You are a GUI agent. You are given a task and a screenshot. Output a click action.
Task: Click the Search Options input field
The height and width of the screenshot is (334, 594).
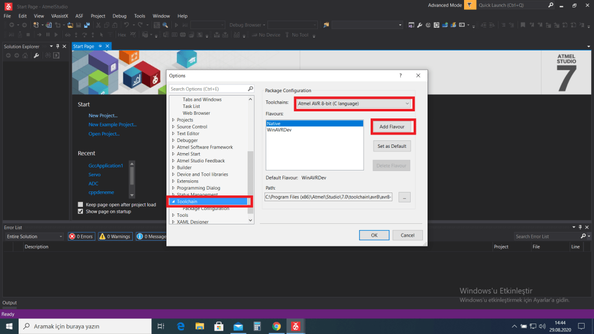[208, 89]
